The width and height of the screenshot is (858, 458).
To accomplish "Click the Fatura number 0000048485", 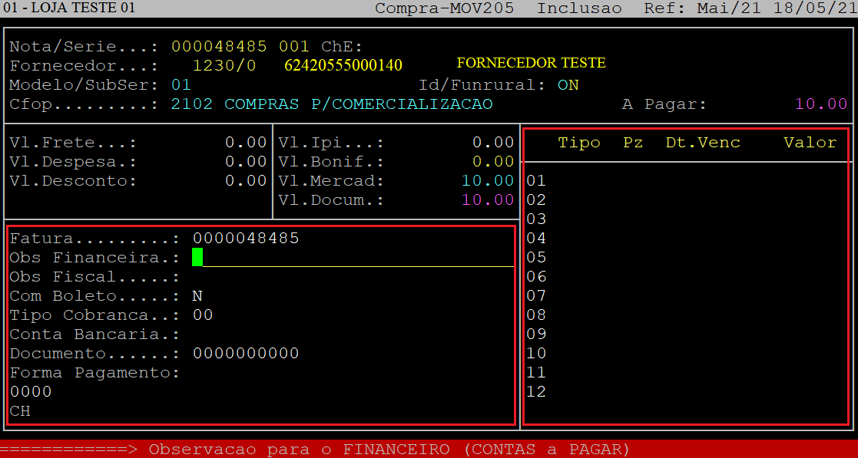I will click(x=246, y=239).
